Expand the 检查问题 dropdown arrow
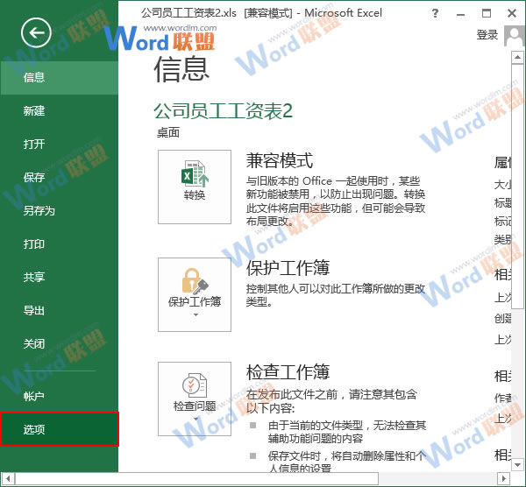 (x=195, y=419)
